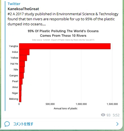Click the KanekoaTheGreat author name
The image size is (124, 131).
coord(23,9)
